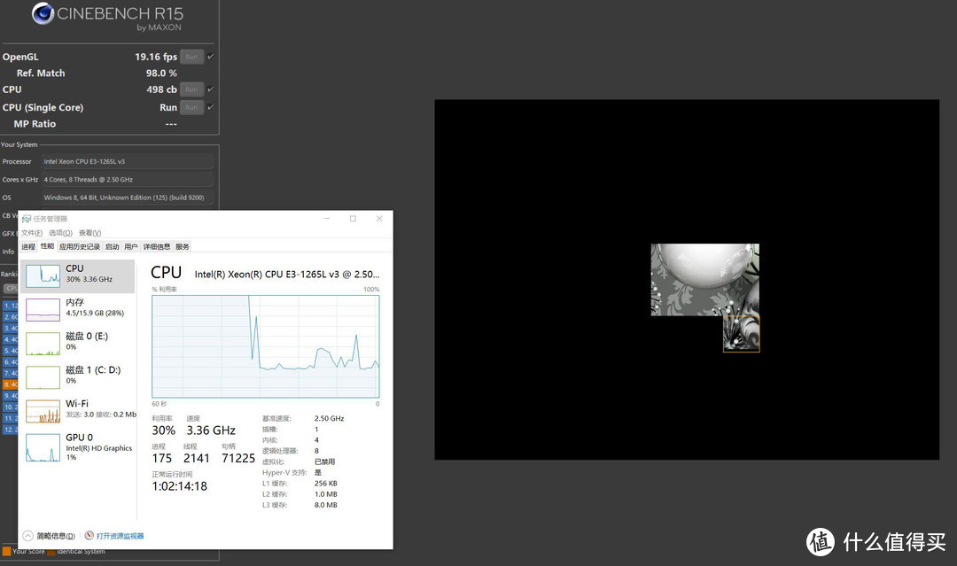Switch to the 详细信息 details tab
The height and width of the screenshot is (566, 957).
pos(157,246)
